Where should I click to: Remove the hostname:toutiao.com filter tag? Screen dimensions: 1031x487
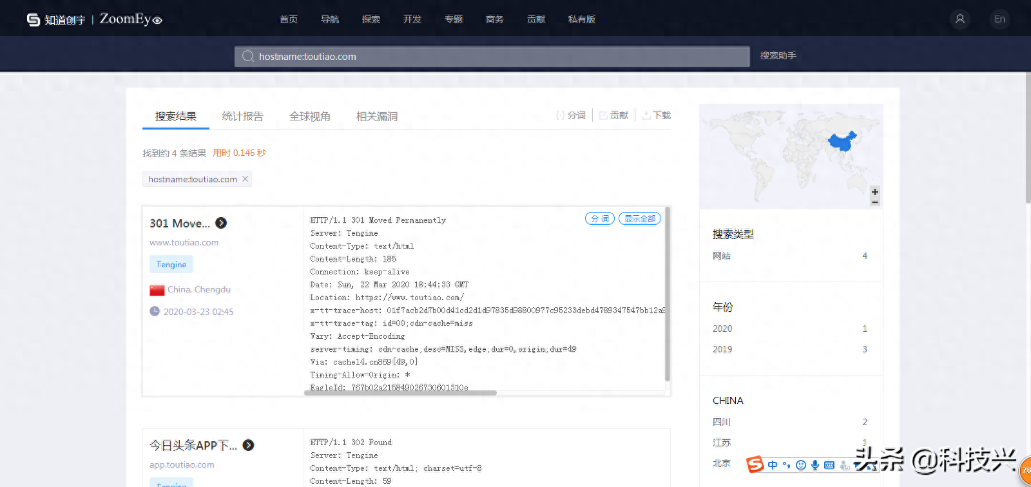pyautogui.click(x=245, y=179)
